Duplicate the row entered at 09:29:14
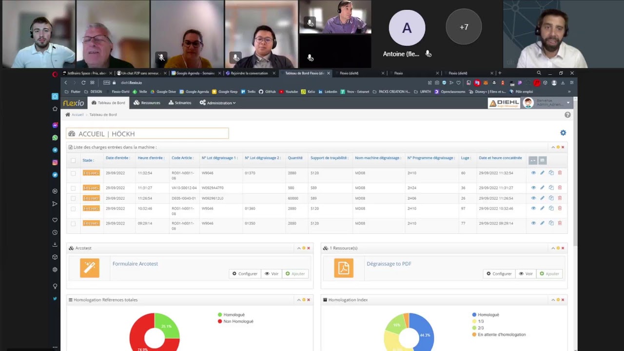 551,223
